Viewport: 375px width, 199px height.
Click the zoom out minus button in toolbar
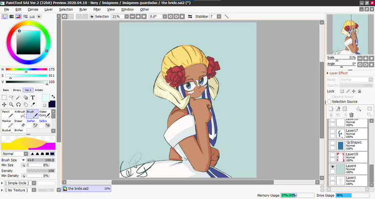tap(132, 17)
